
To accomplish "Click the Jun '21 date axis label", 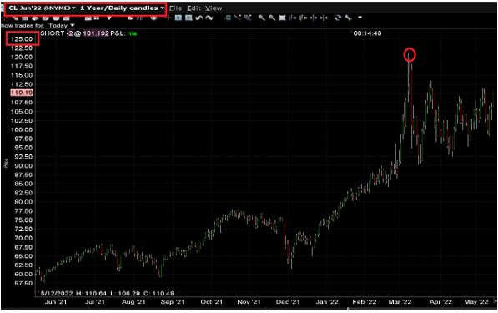I will click(x=56, y=302).
